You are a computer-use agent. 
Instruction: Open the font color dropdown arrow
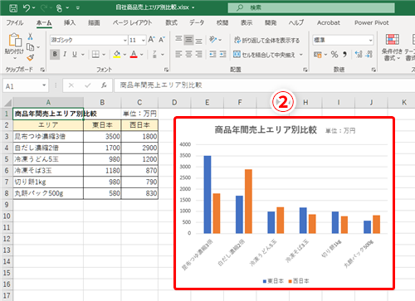[142, 55]
